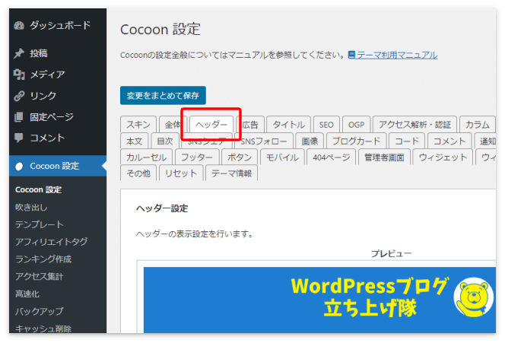Open the ランキング作成 submenu entry
The height and width of the screenshot is (343, 505).
tap(43, 259)
